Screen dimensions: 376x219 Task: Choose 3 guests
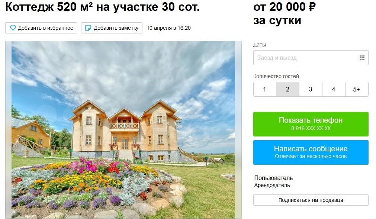click(x=311, y=89)
